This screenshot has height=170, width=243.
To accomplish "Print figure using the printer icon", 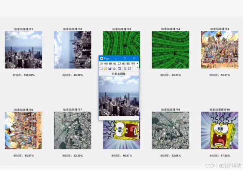I will coord(114,69).
